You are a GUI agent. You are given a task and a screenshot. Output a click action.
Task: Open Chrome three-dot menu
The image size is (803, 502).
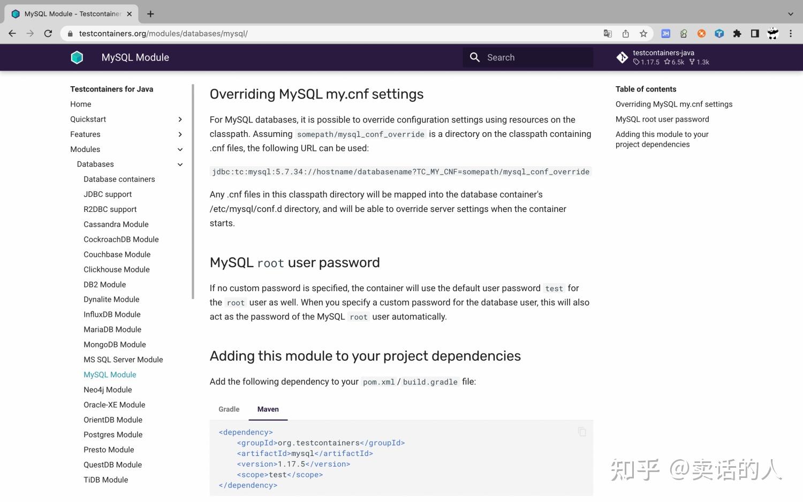(x=791, y=34)
